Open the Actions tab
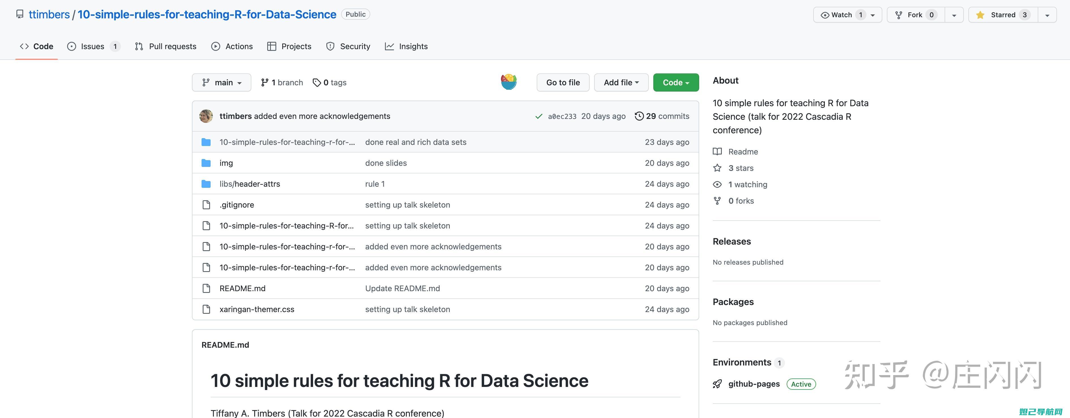Viewport: 1070px width, 418px height. point(232,46)
